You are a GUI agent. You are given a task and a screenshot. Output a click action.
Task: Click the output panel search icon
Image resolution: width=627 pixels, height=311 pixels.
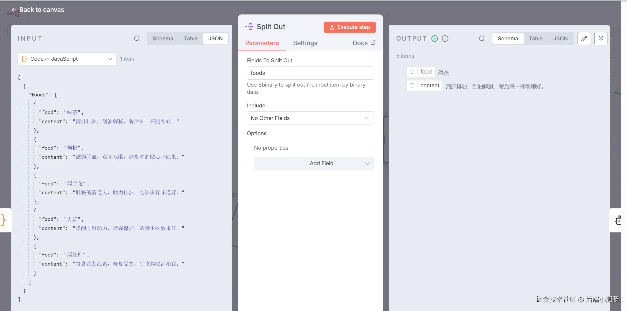tap(482, 38)
